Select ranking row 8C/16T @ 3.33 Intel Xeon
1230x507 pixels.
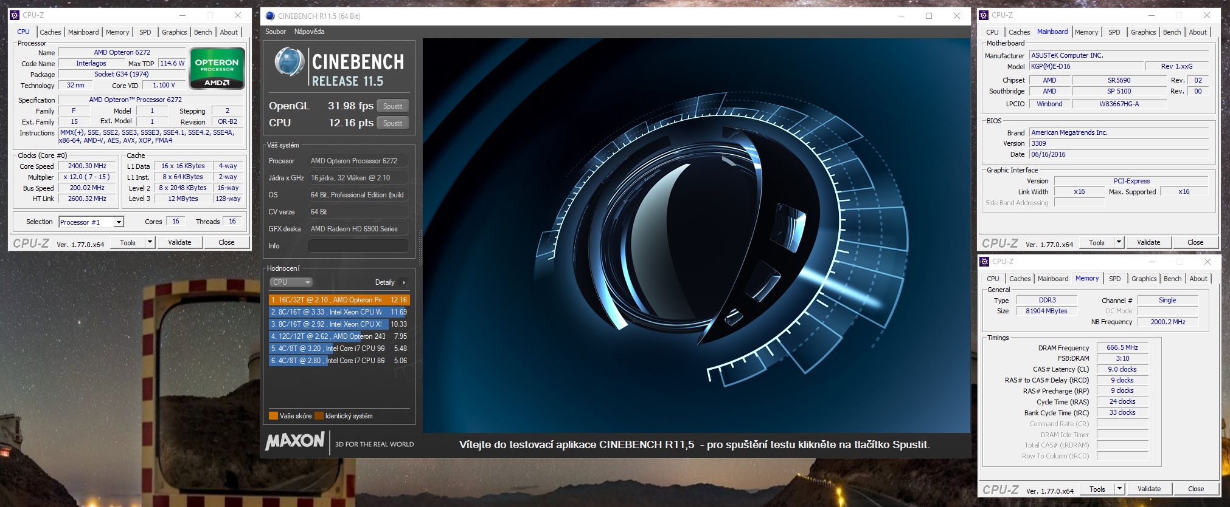pos(339,312)
